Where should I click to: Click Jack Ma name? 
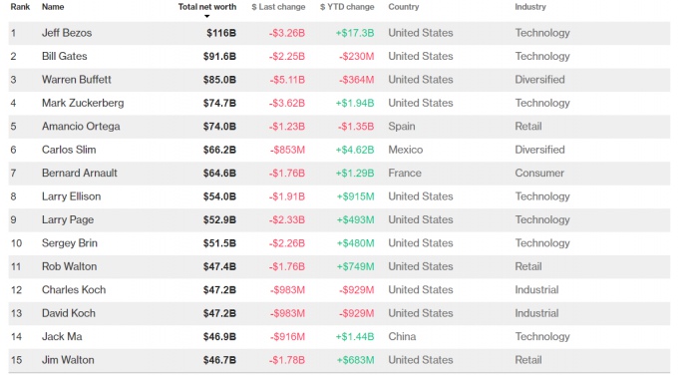(x=62, y=337)
